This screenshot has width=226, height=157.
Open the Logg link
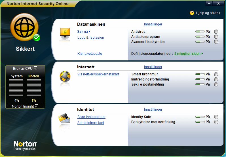click(81, 38)
